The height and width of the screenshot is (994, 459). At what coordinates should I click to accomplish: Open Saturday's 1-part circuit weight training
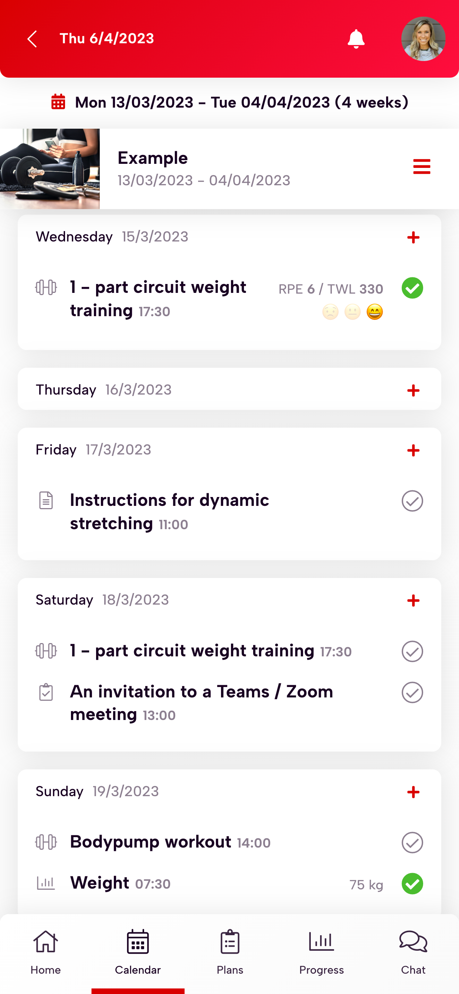click(x=192, y=651)
